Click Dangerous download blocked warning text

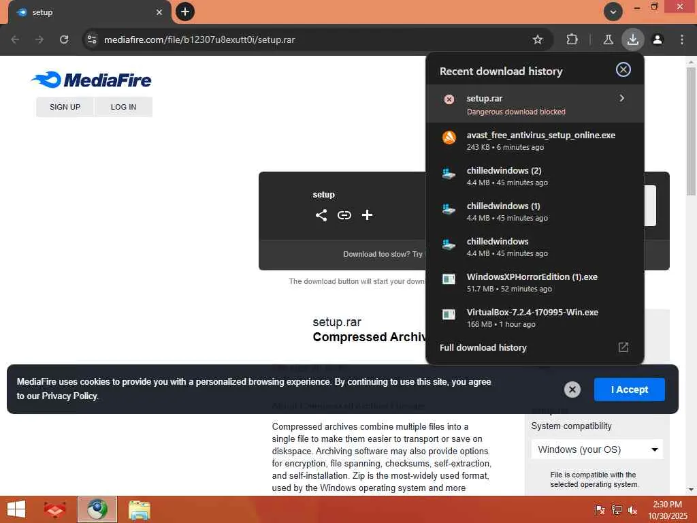click(516, 112)
